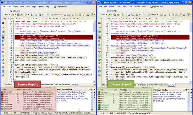Click the Find magnifier icon in the right toolbar
Viewport: 193px width, 115px height.
point(180,15)
